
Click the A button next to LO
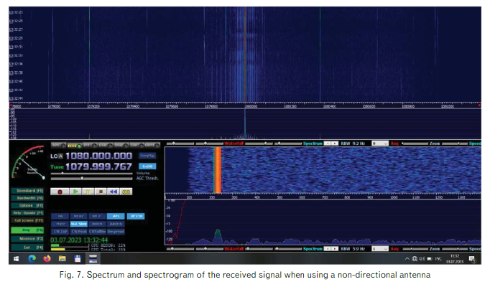60,156
